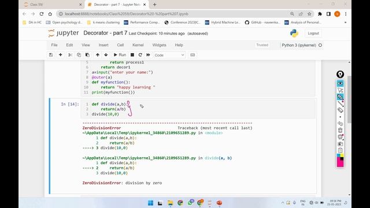Open the command palette keyboard icon
370x208 pixels.
(193, 55)
